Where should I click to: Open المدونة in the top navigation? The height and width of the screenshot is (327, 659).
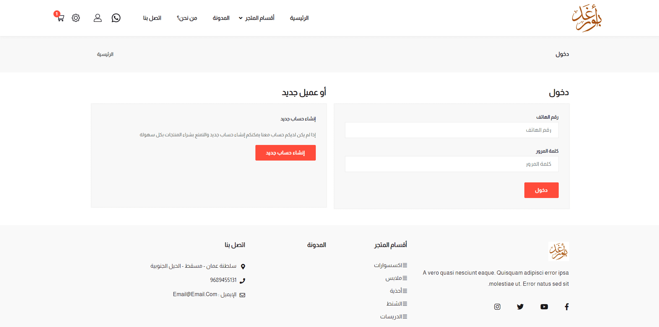pos(221,18)
